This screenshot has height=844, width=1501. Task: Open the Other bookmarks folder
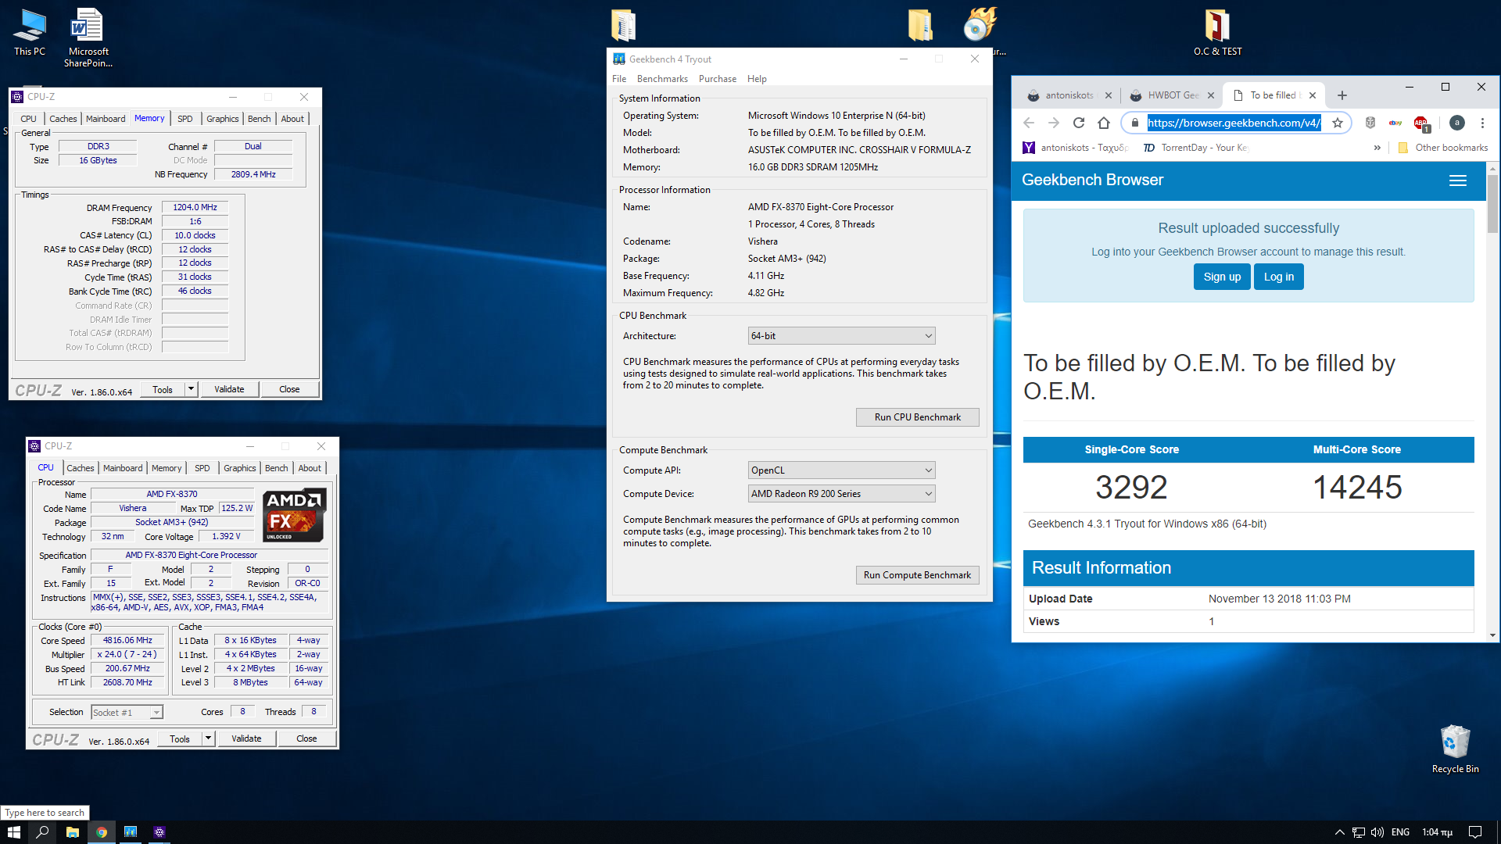[x=1442, y=148]
